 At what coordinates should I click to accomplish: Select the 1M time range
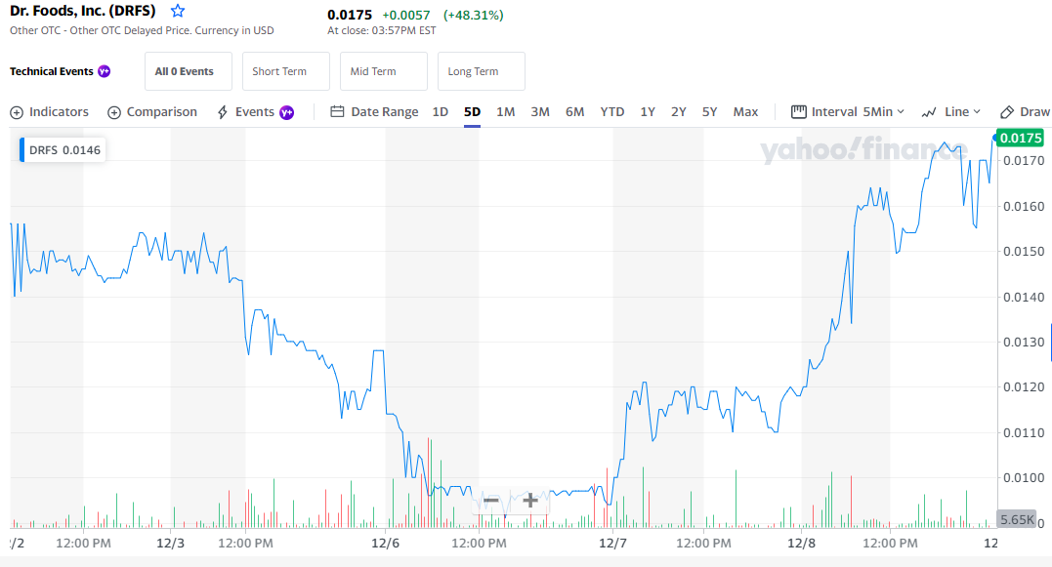point(506,112)
